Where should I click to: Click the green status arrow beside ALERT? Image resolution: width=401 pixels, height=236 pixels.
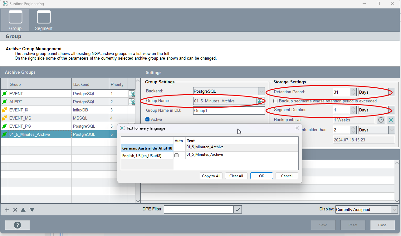point(3,101)
